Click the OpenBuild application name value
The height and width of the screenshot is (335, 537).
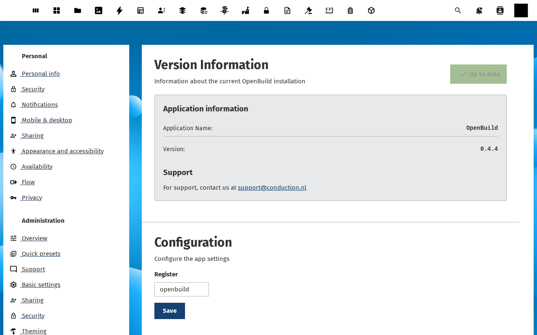click(482, 128)
